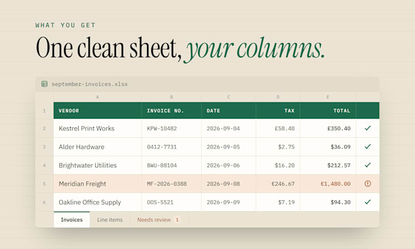Select the september-invoices.xlsx file name

pos(90,84)
